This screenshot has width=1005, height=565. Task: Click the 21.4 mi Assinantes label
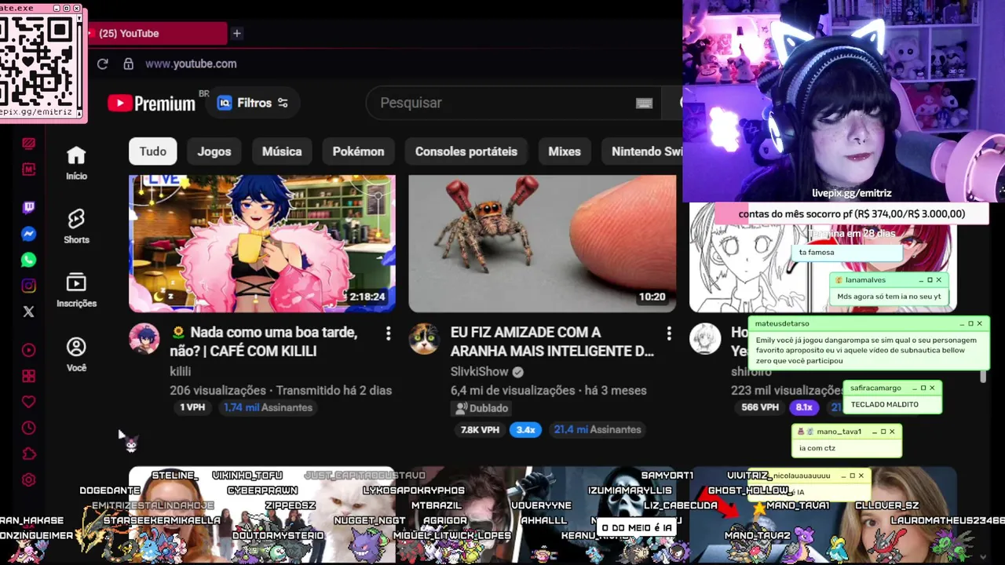click(x=598, y=429)
